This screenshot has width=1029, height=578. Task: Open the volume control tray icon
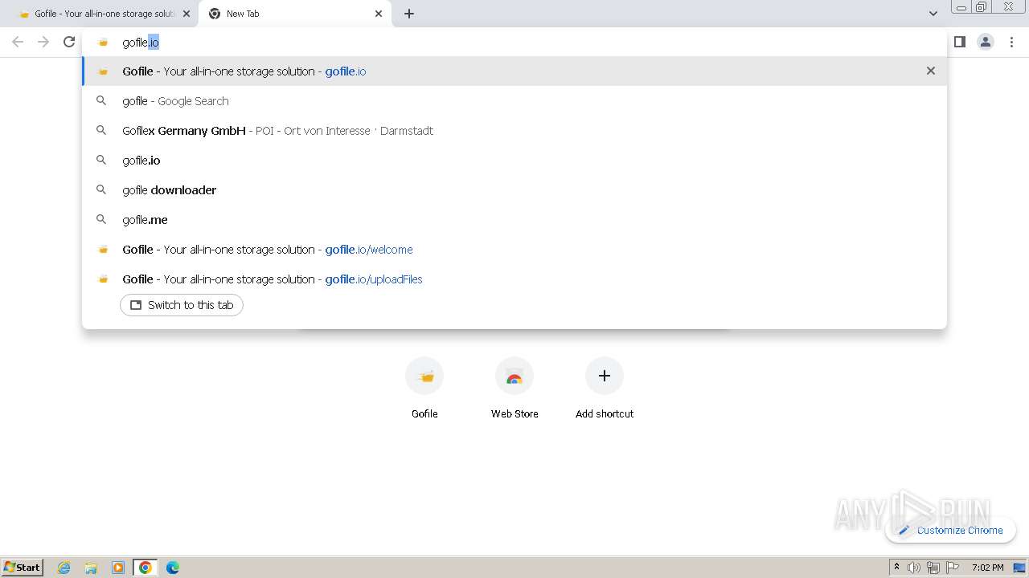point(914,568)
